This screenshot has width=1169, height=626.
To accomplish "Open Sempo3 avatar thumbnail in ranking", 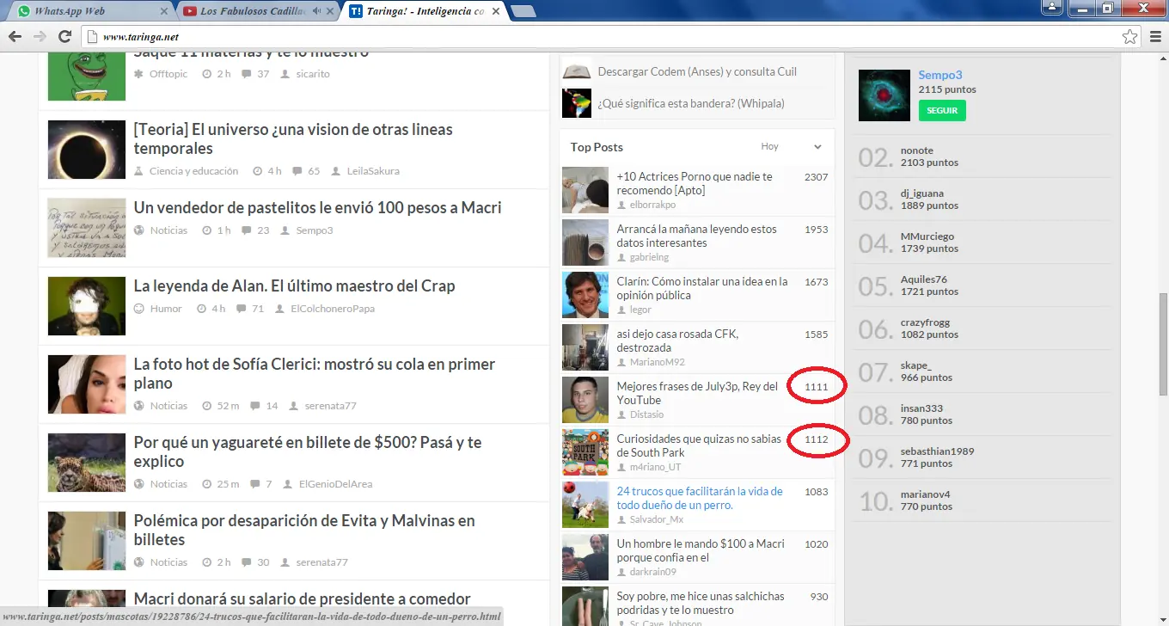I will 884,95.
